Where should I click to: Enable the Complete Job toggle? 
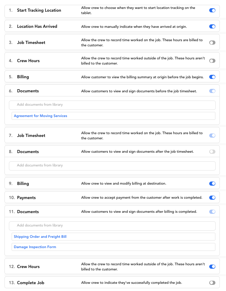pyautogui.click(x=212, y=283)
